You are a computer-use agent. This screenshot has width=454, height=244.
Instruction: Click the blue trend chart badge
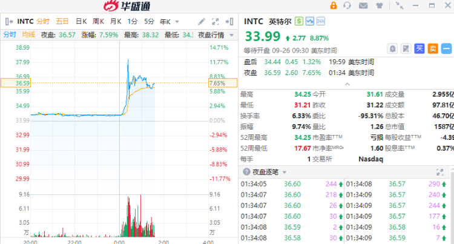point(309,21)
